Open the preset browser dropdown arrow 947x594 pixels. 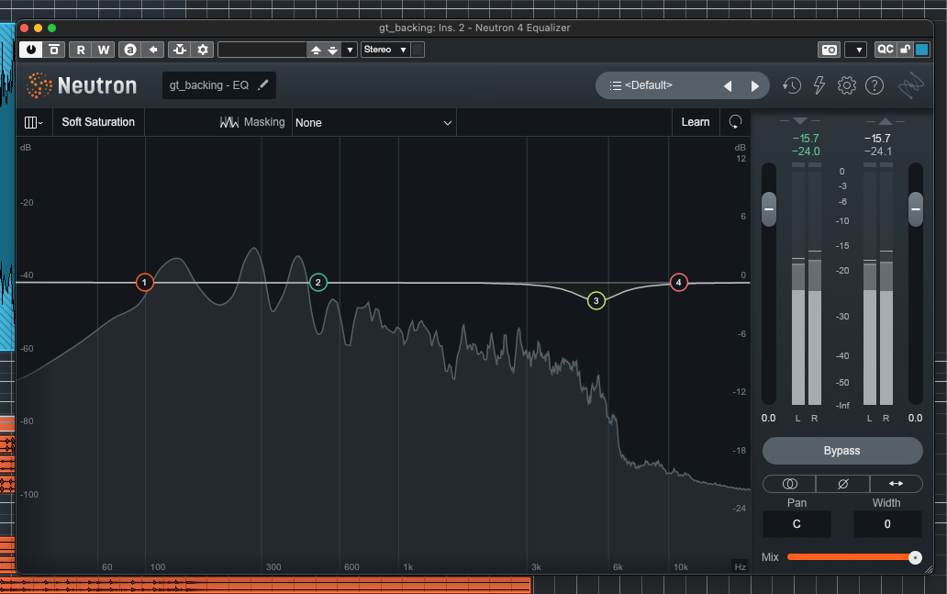[x=350, y=50]
